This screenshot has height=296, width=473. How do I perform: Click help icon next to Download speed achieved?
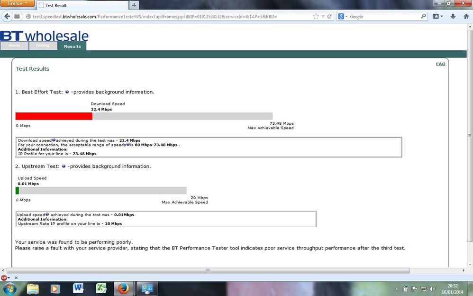[x=54, y=140]
